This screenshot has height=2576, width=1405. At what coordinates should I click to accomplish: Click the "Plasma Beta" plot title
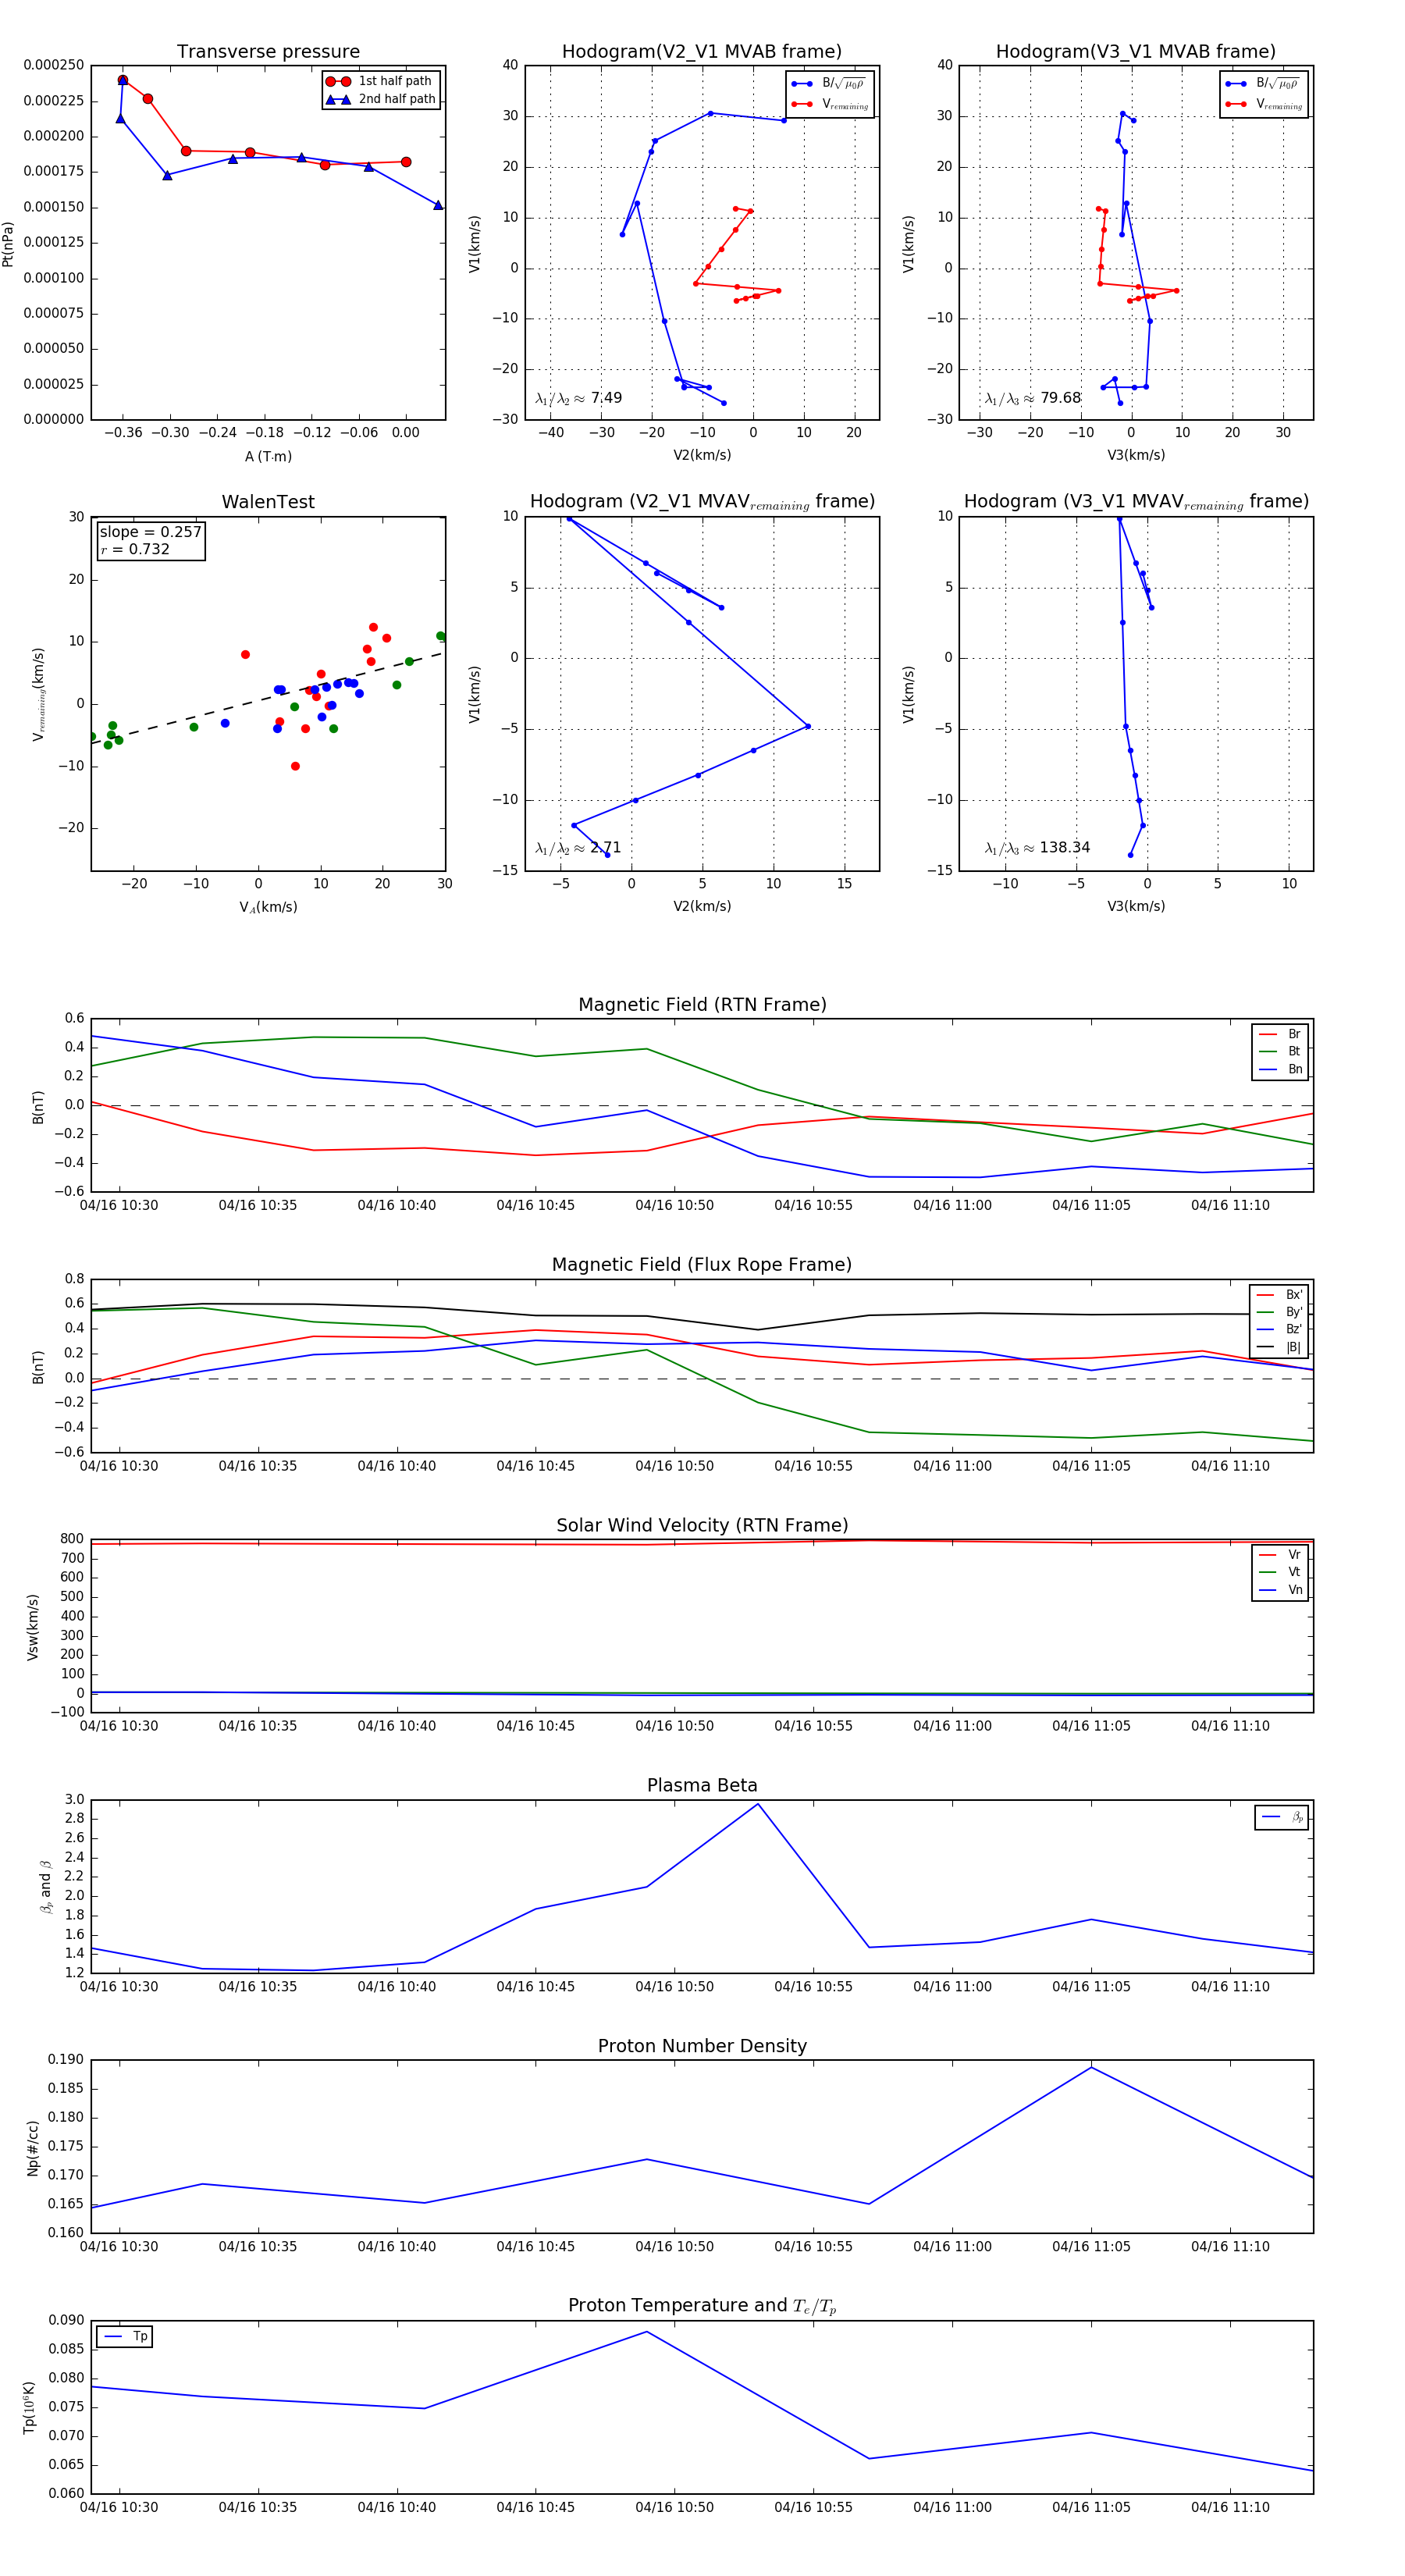coord(702,1786)
